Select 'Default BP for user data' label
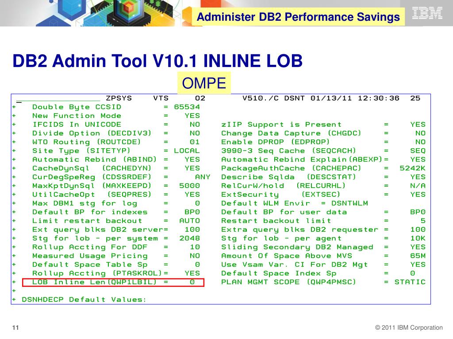This screenshot has width=453, height=339. tap(284, 212)
